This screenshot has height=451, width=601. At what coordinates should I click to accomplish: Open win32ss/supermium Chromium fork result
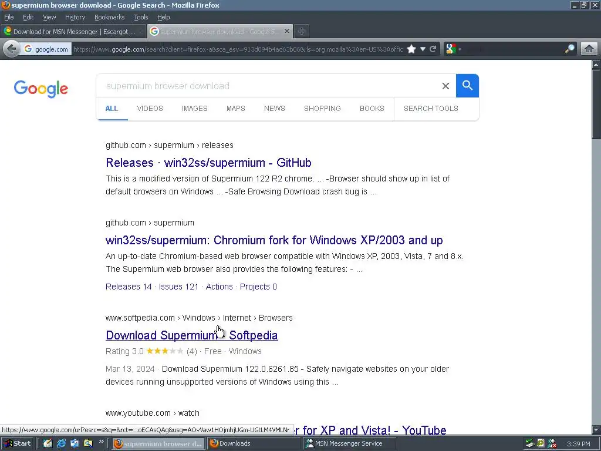coord(274,240)
